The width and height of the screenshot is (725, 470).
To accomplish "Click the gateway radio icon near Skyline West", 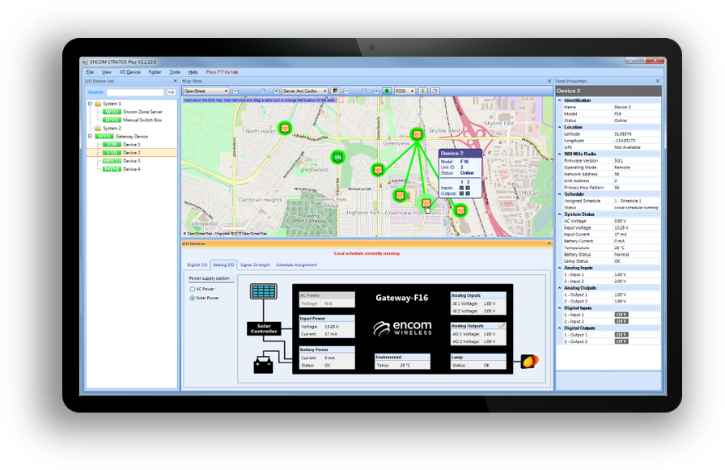I will (x=417, y=134).
